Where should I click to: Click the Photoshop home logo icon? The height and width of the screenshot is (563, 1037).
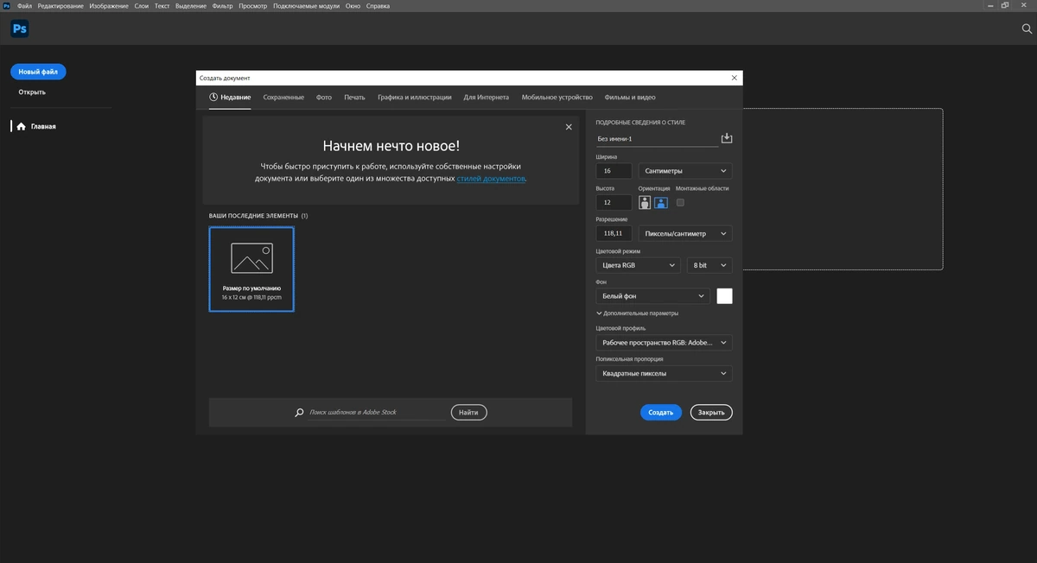click(19, 28)
